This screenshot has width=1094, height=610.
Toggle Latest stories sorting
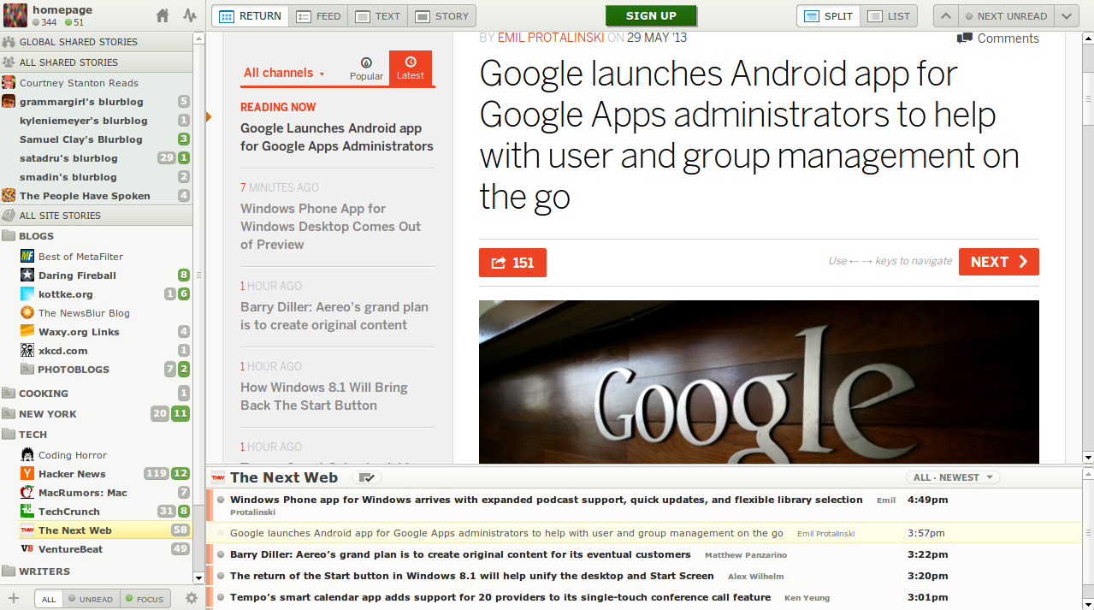coord(411,68)
